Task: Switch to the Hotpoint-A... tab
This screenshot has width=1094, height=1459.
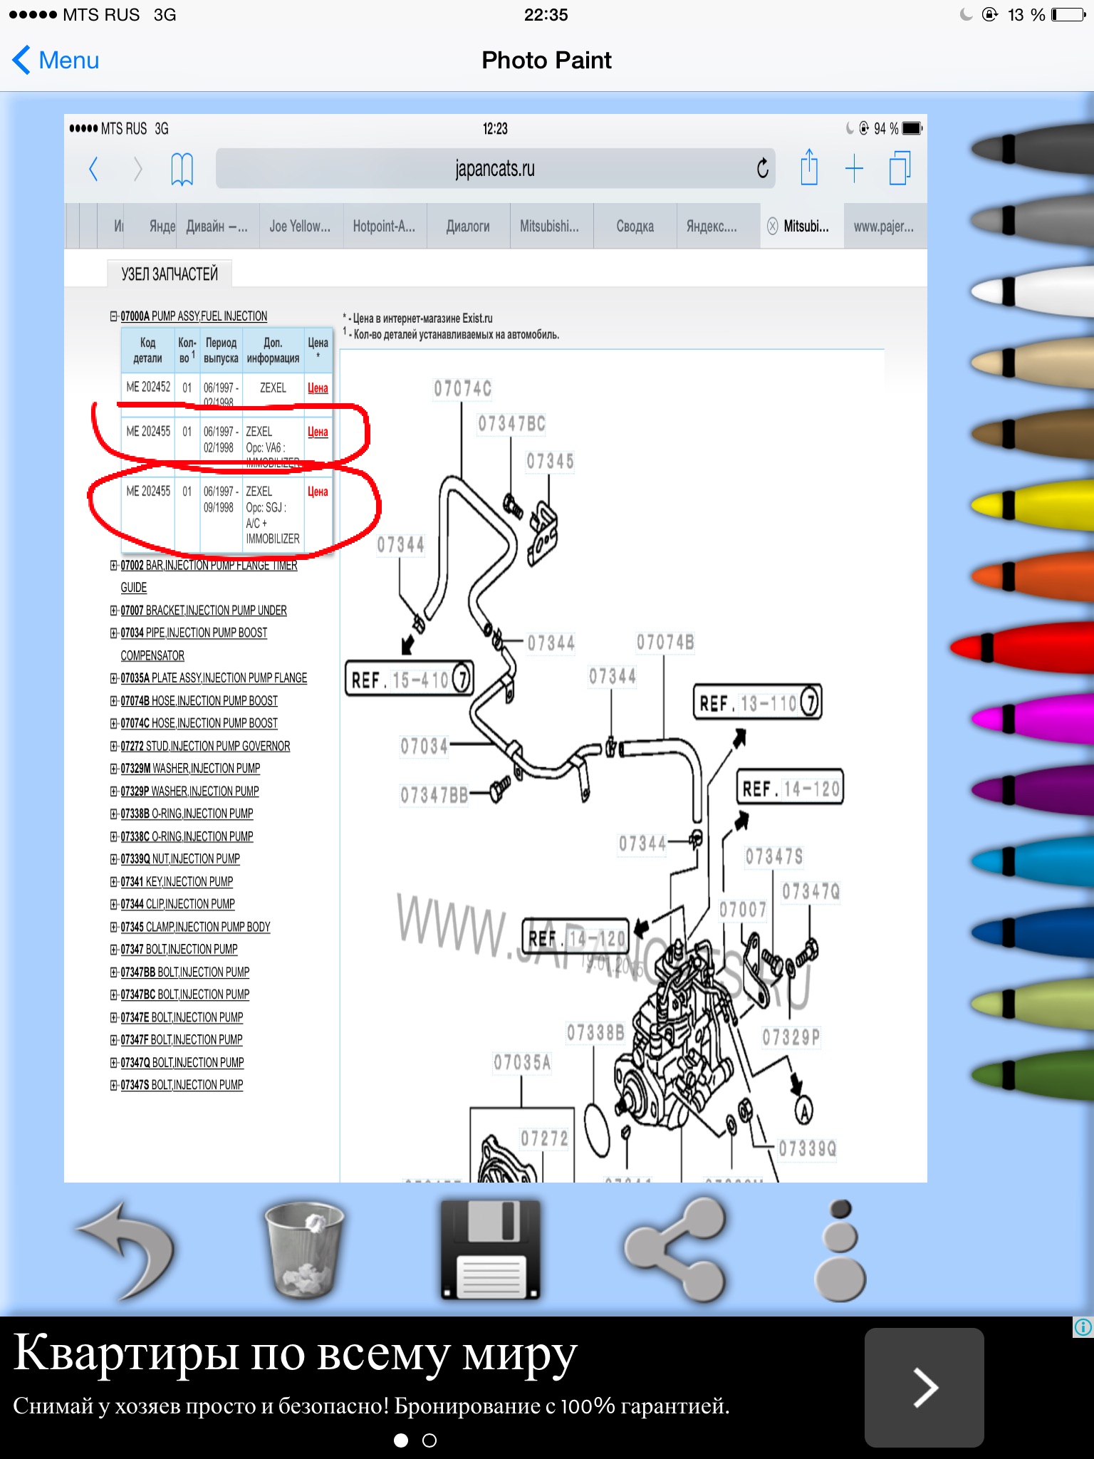Action: coord(385,226)
